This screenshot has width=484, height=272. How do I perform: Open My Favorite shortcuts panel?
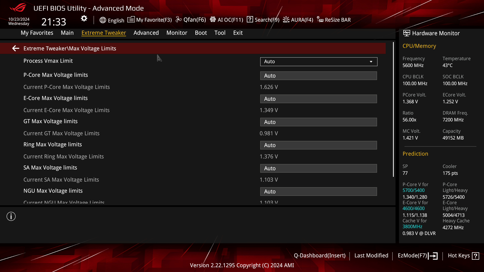pyautogui.click(x=150, y=20)
